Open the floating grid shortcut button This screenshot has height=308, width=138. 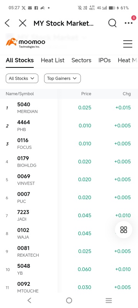124,229
